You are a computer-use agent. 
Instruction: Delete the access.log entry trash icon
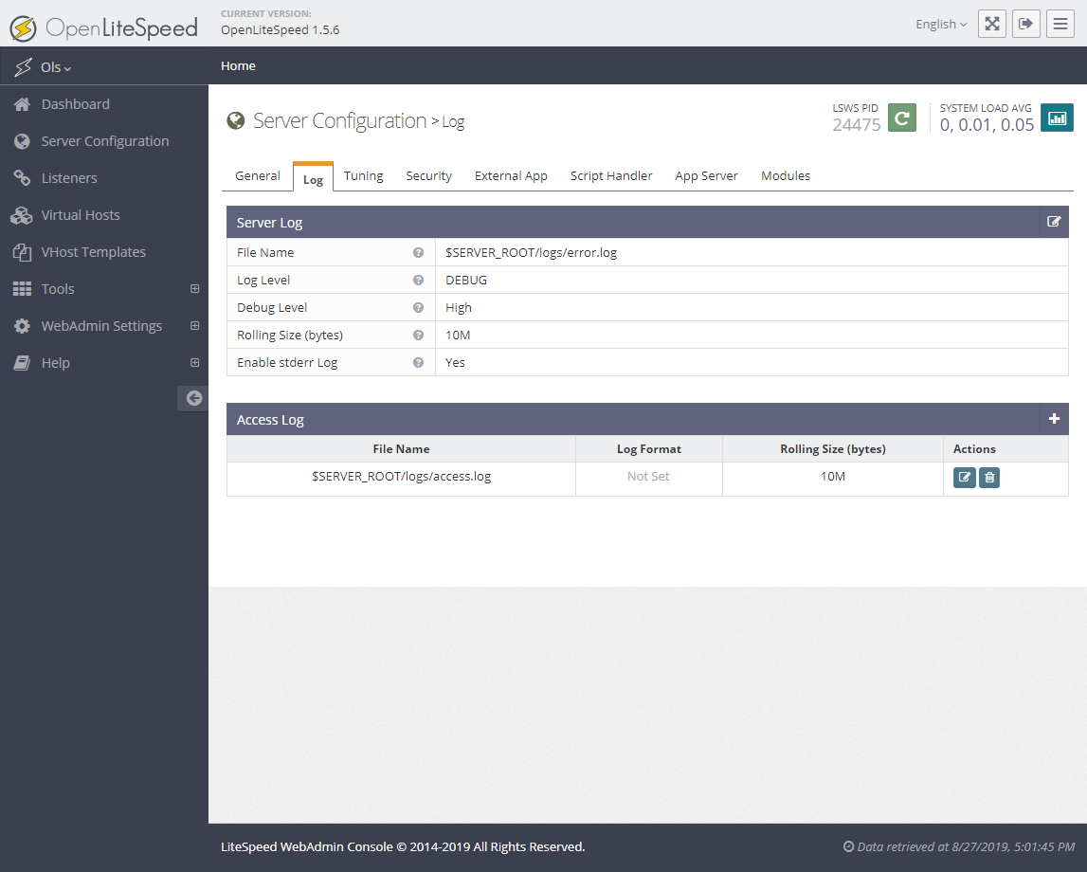pos(989,477)
